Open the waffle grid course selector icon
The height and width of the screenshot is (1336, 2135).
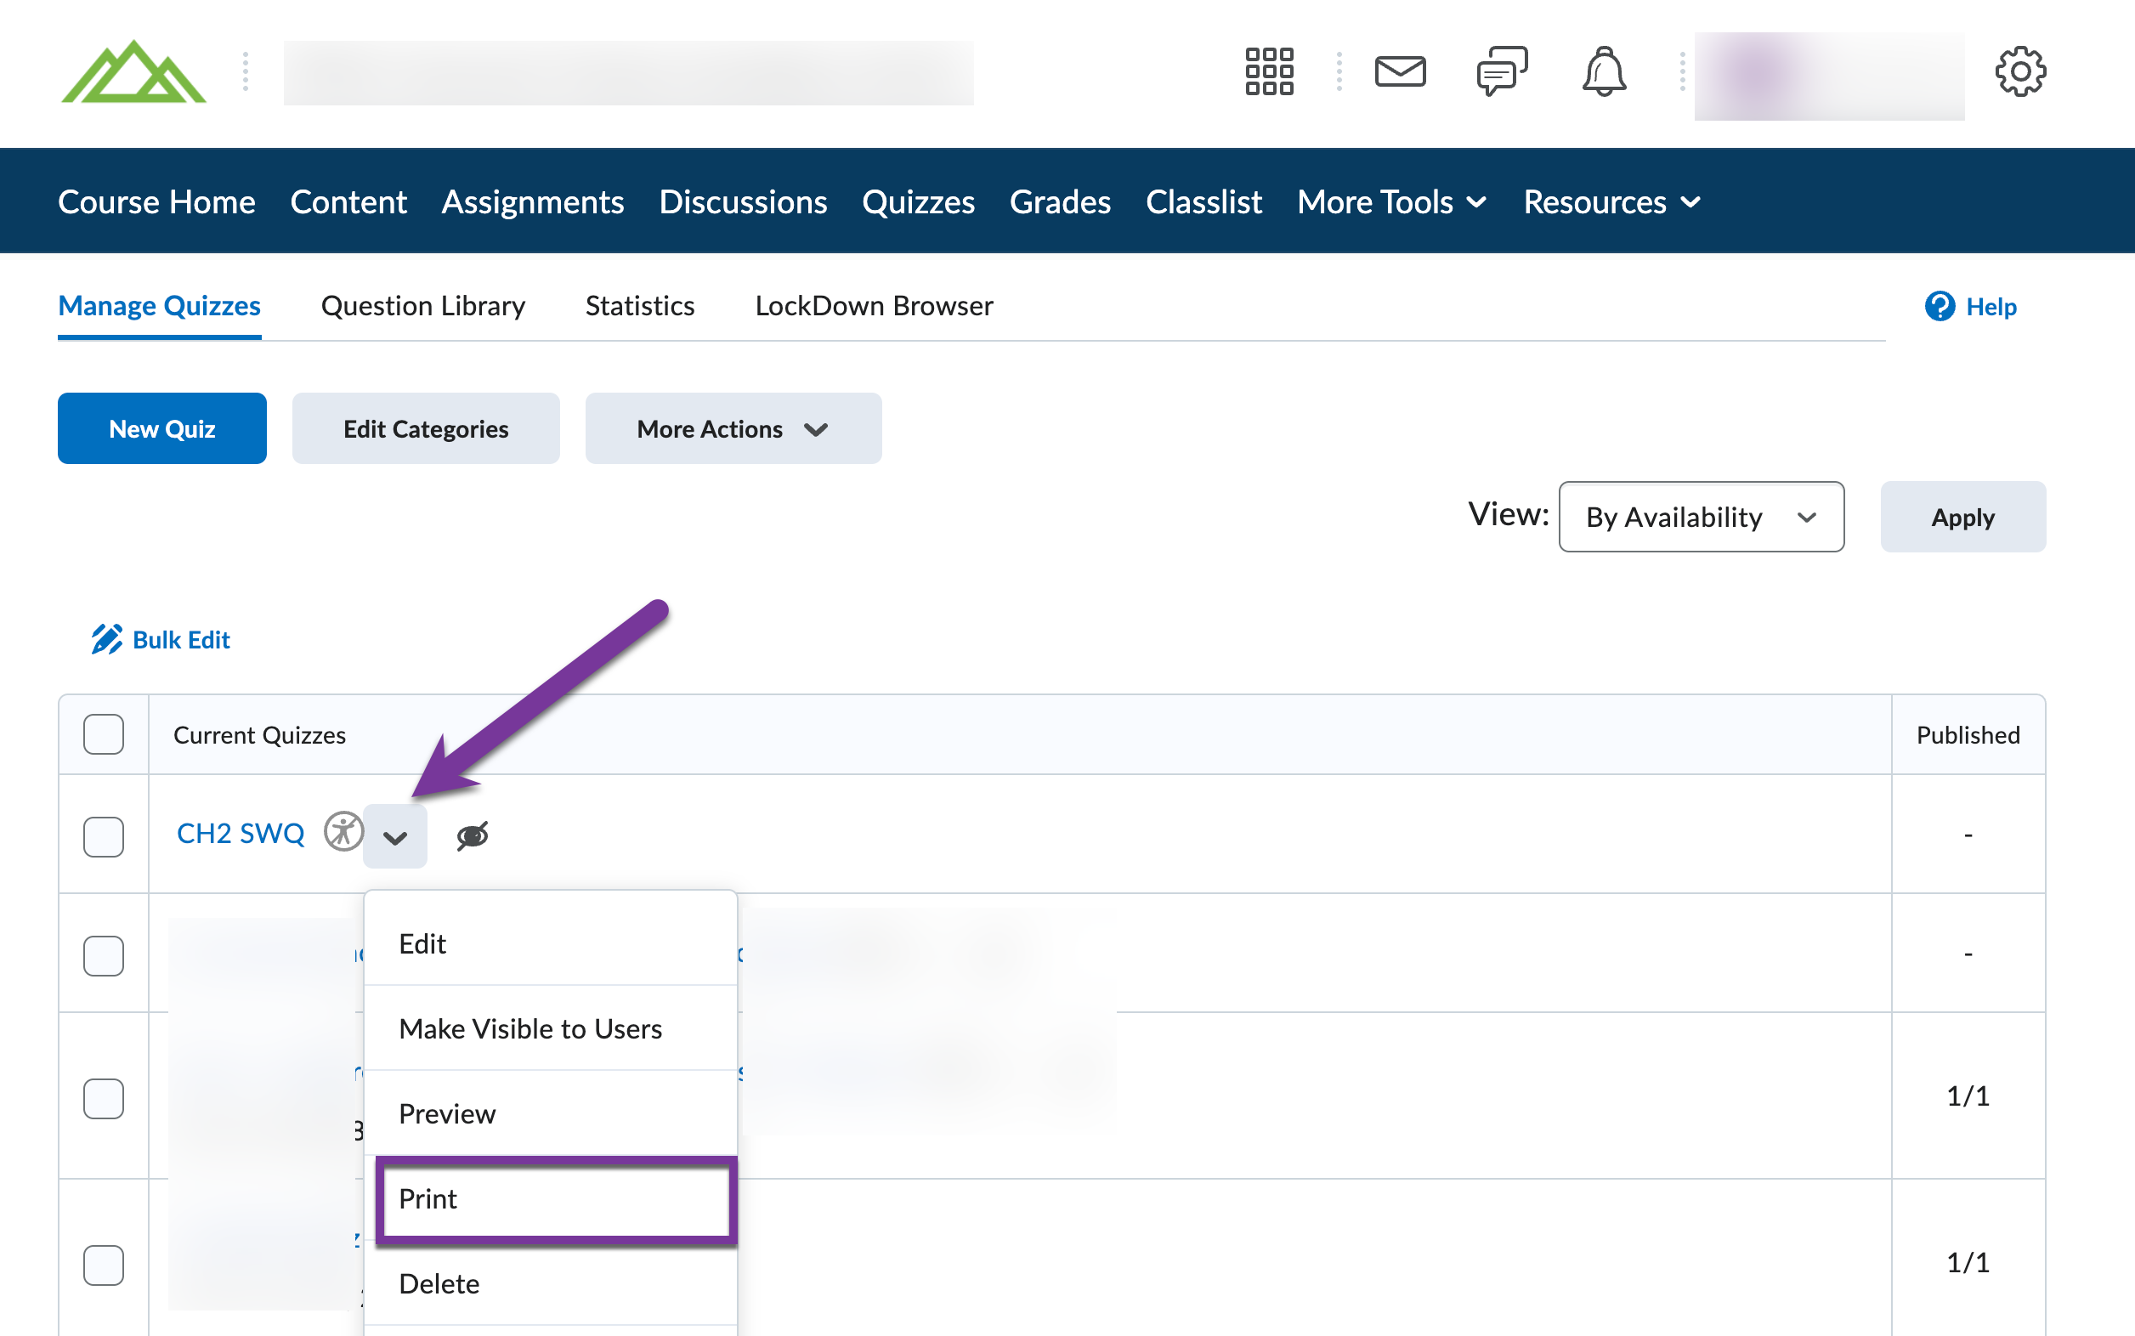1269,71
